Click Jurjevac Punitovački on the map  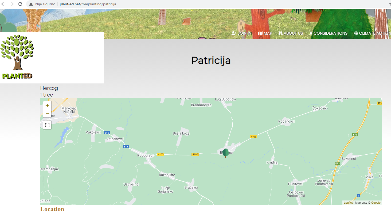pos(324,182)
